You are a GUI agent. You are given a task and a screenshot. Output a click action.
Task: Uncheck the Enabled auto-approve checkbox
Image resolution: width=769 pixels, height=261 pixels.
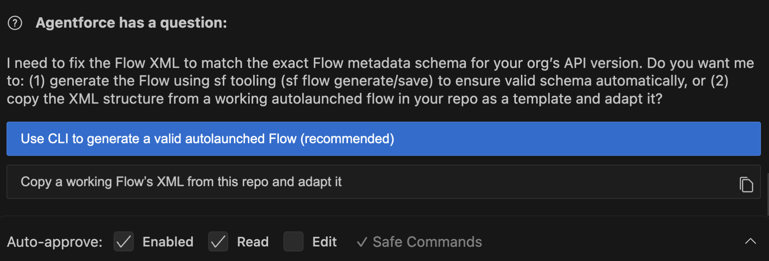point(123,242)
